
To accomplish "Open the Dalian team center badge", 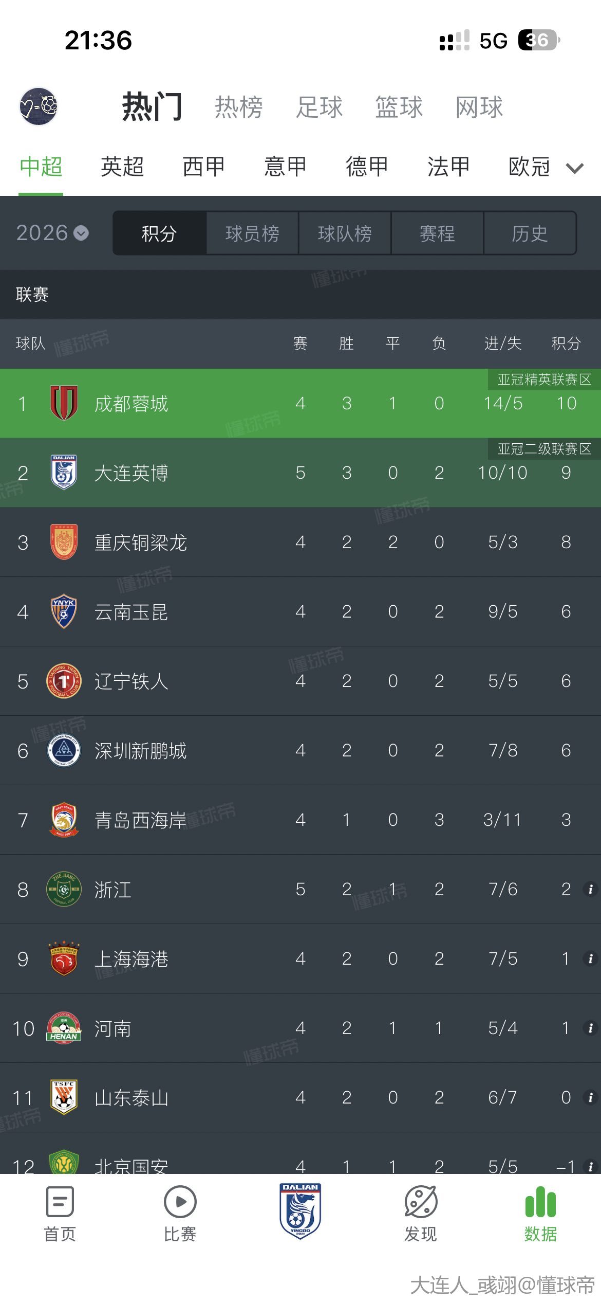I will tap(300, 1210).
